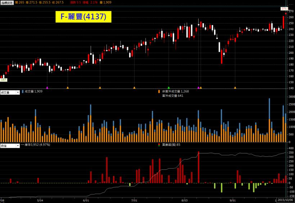Click the orange 非當沖成交量 legend swatch

pyautogui.click(x=159, y=91)
